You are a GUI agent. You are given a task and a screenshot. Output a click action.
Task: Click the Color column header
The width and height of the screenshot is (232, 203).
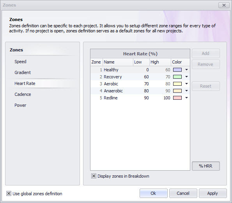pos(181,62)
